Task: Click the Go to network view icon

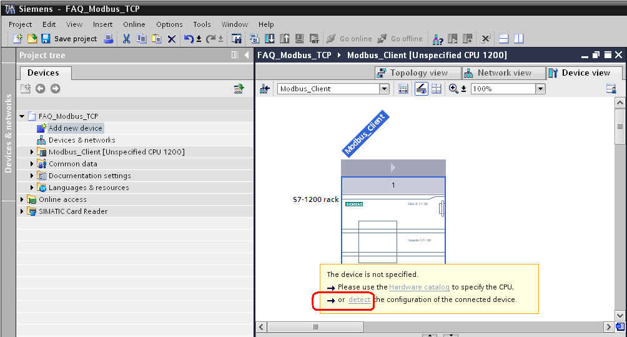Action: 264,88
